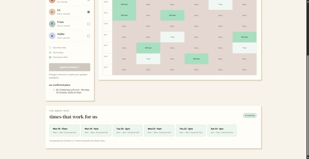Click the 'You're busy' legend swatch
This screenshot has width=309, height=159.
50,52
